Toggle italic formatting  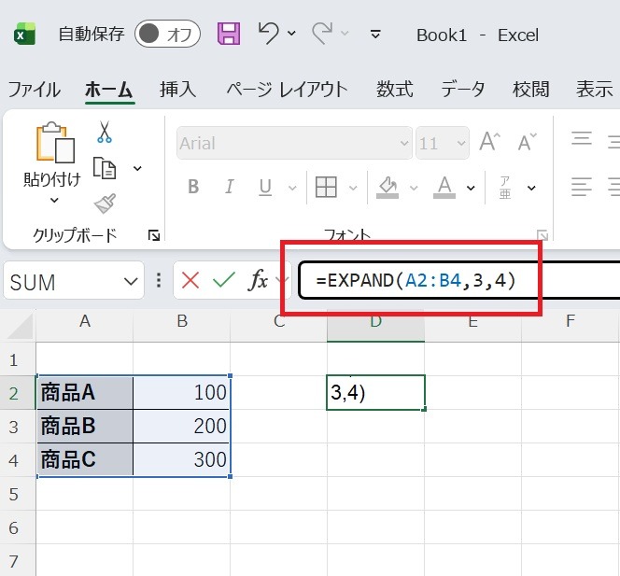tap(229, 187)
